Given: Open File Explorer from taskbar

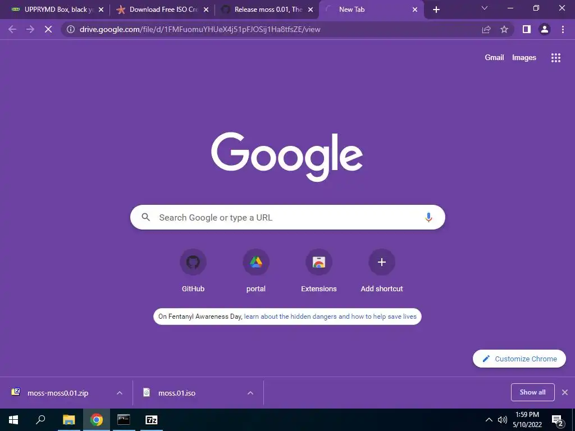Looking at the screenshot, I should point(69,420).
